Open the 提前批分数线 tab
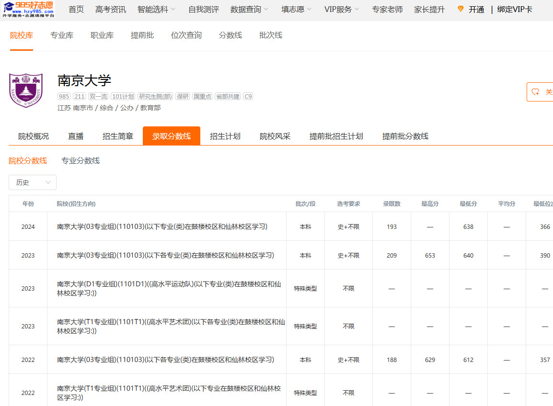Screen dimensions: 553x406 click(x=405, y=136)
